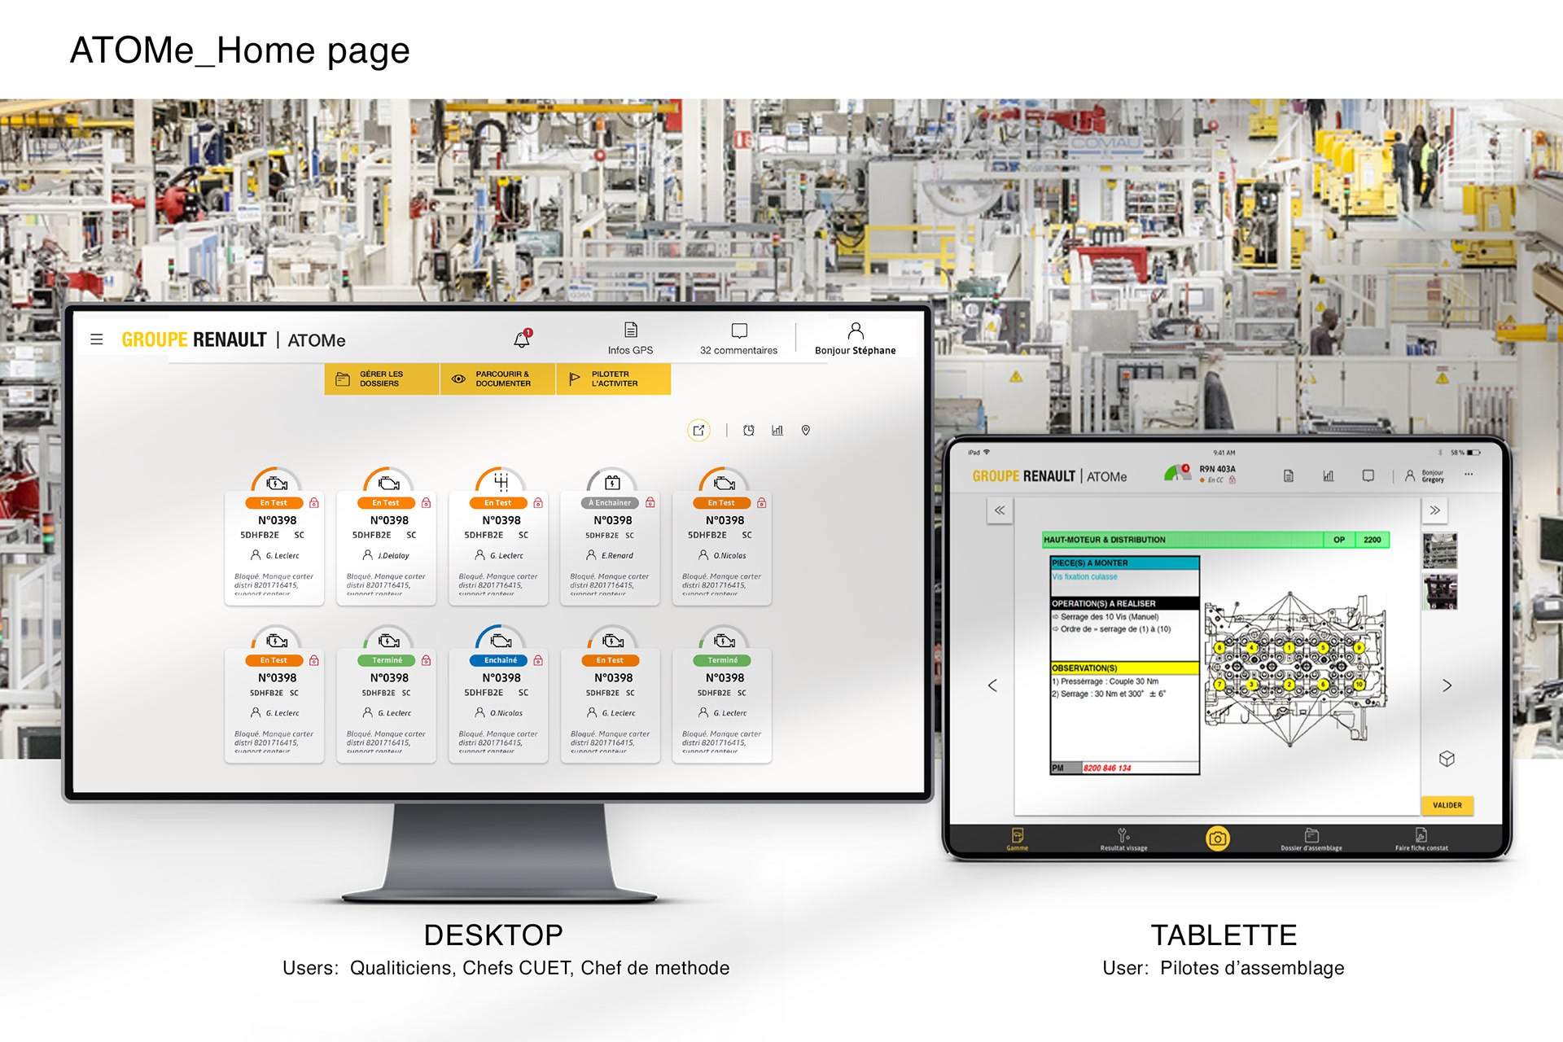Toggle lock on the Enchaîné card

(538, 660)
